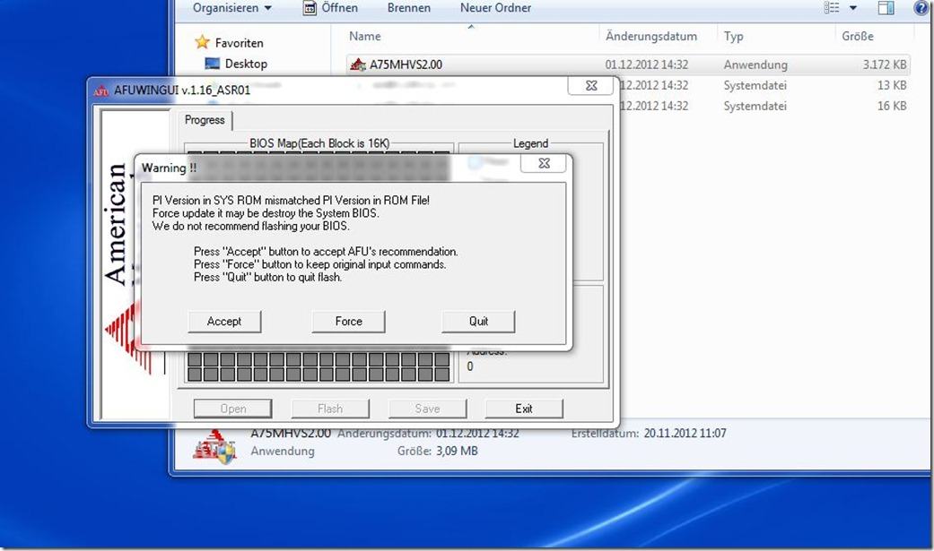This screenshot has width=934, height=551.
Task: Open the Organisieren menu in Explorer
Action: [x=232, y=8]
